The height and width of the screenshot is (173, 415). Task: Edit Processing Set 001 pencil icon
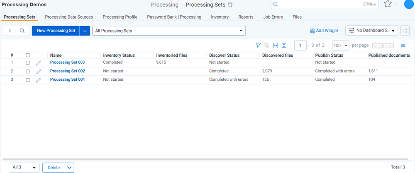pyautogui.click(x=39, y=80)
